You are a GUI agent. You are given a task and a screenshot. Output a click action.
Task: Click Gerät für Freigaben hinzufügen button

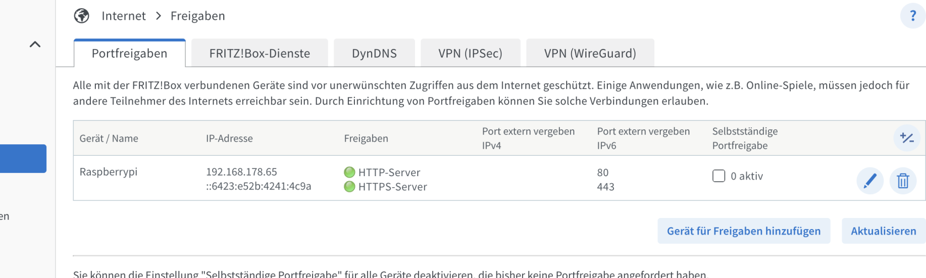(744, 231)
